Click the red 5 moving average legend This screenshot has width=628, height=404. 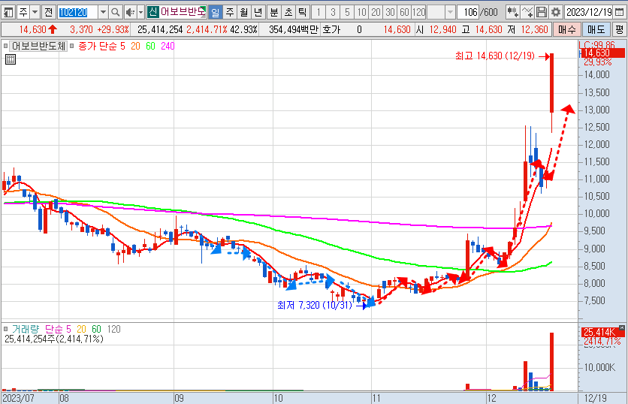pyautogui.click(x=122, y=47)
